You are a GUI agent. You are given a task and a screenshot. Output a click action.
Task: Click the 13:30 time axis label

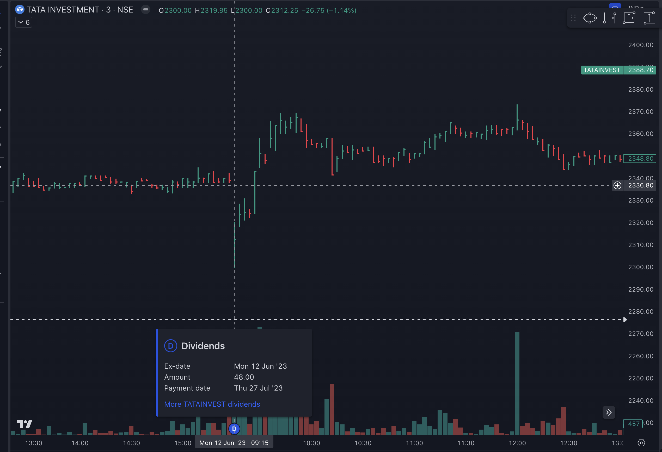click(x=34, y=443)
